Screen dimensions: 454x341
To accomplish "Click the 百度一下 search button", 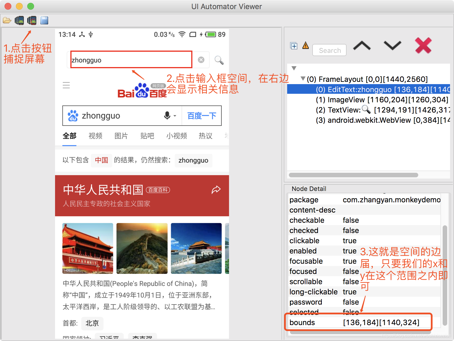I will [202, 116].
